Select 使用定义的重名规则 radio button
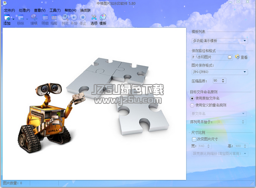 [192, 106]
